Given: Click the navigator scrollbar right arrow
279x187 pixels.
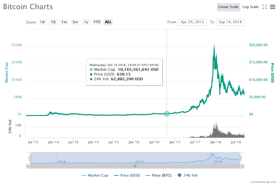Looking at the screenshot, I should 243,166.
